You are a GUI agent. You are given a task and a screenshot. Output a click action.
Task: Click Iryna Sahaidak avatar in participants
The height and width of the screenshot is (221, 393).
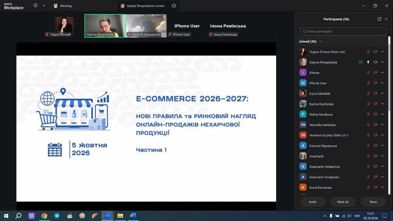point(303,93)
